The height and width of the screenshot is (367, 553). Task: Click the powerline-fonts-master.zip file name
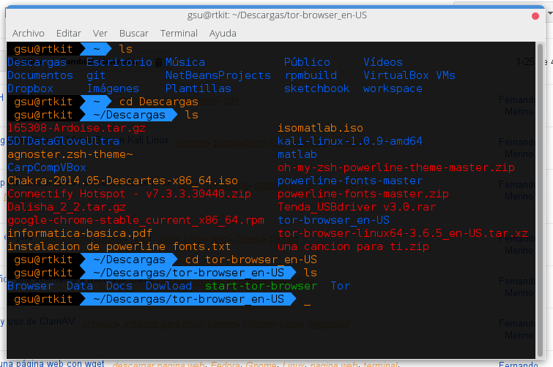point(363,194)
